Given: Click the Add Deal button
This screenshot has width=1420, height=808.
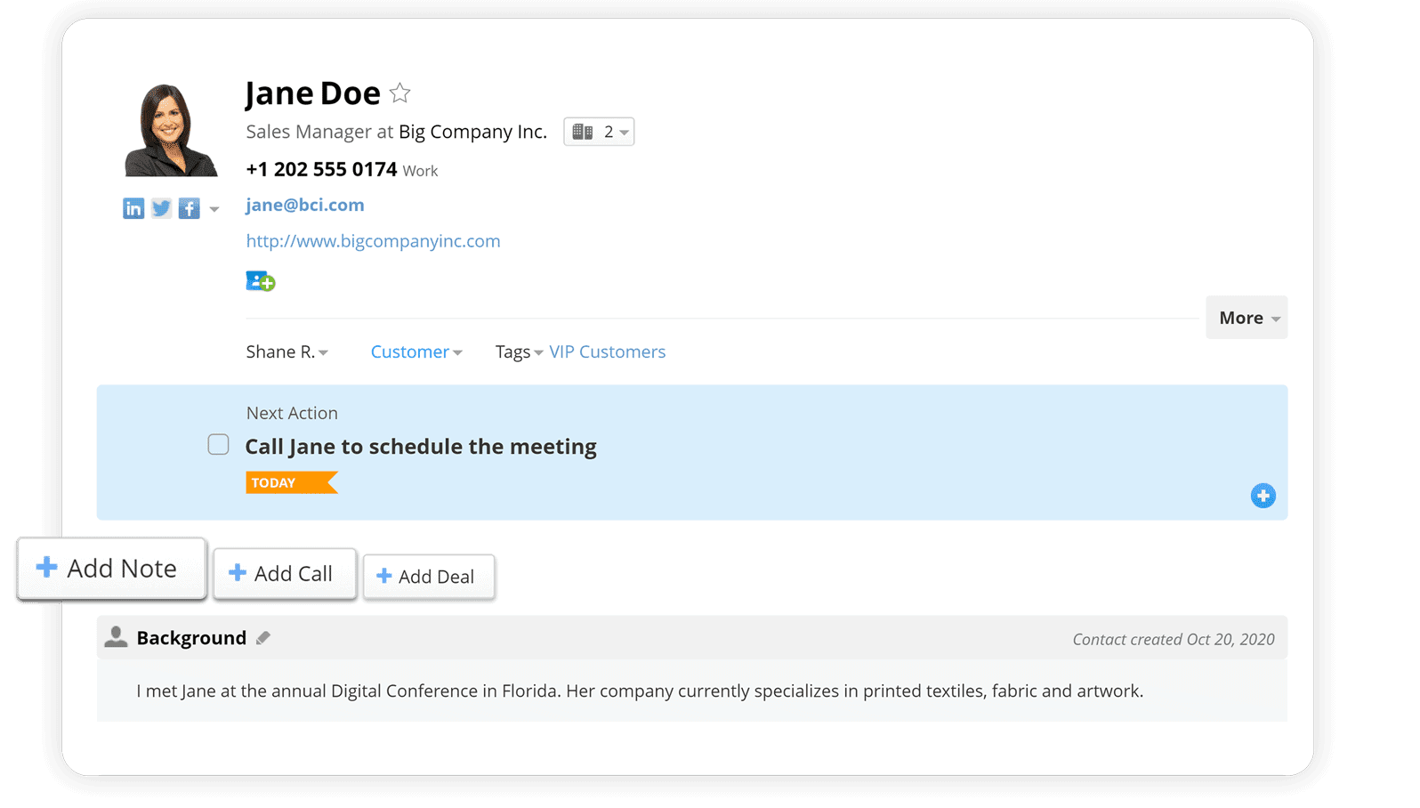Looking at the screenshot, I should [x=428, y=577].
